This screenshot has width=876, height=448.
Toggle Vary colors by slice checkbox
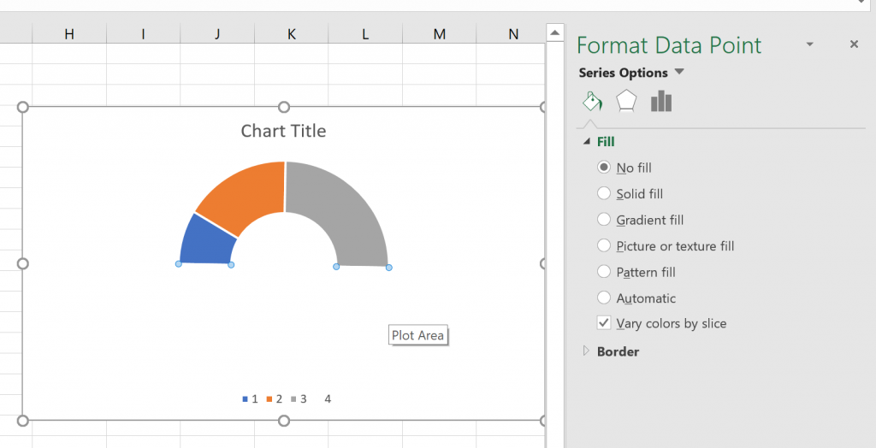coord(604,323)
